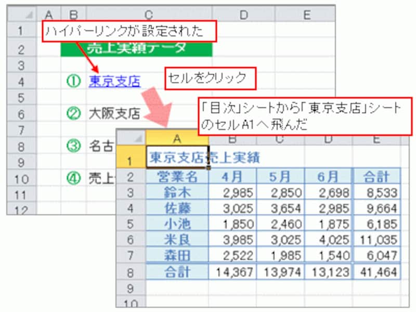Select the 合計 column header cell

point(376,176)
